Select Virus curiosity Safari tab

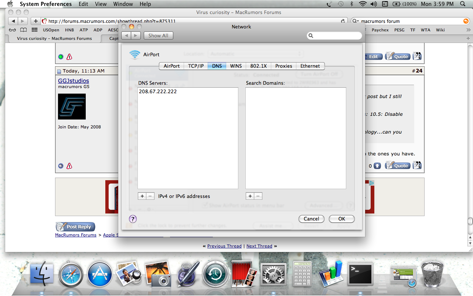tap(54, 38)
